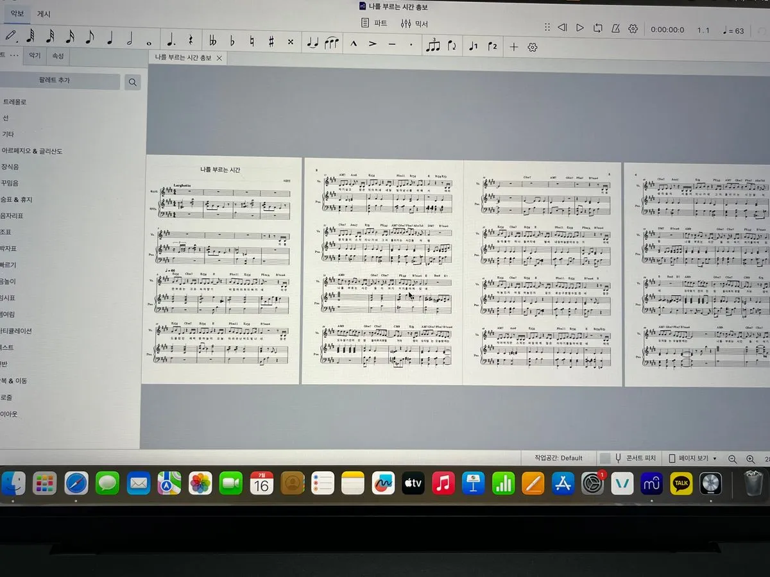
Task: Click the 팔레트 추가 button
Action: coord(55,81)
